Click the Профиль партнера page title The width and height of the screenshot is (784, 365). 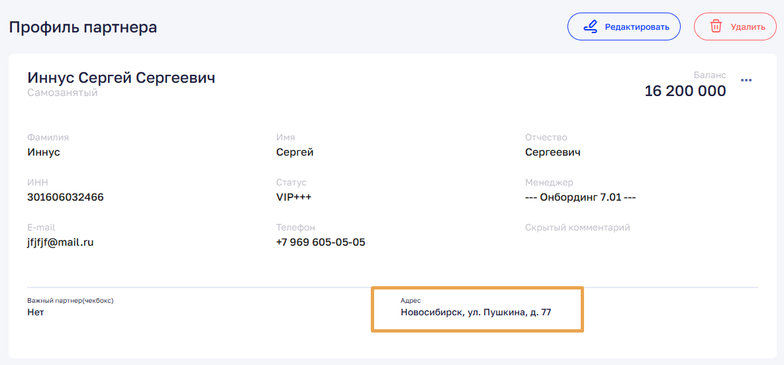click(x=83, y=27)
